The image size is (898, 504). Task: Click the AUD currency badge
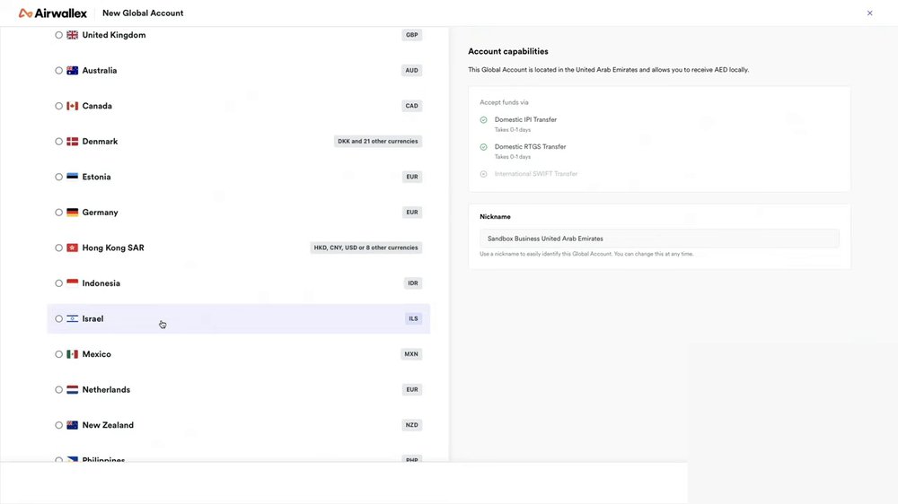tap(412, 70)
